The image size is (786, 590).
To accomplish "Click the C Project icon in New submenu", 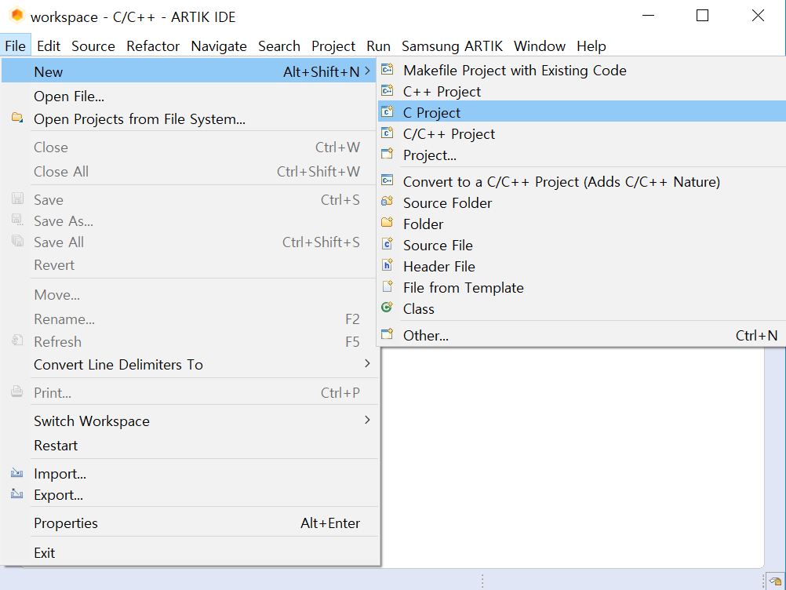I will click(387, 111).
